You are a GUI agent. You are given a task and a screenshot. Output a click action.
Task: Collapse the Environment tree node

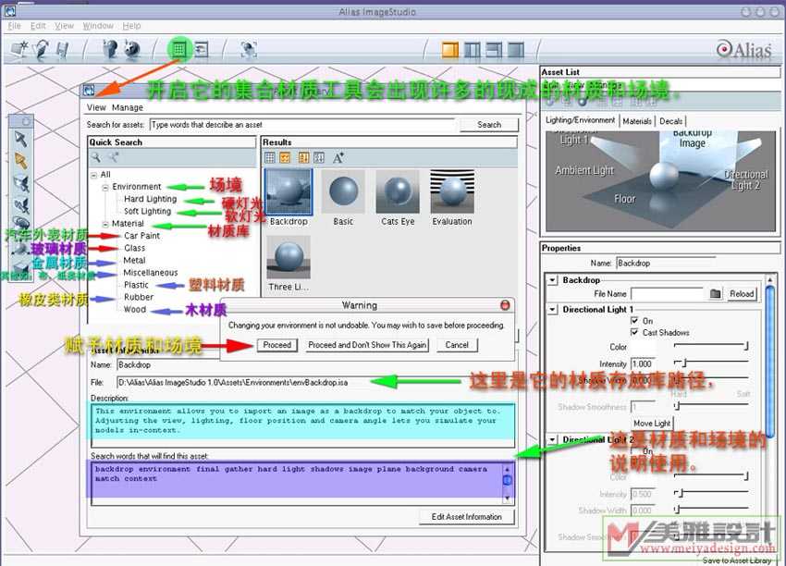click(106, 187)
